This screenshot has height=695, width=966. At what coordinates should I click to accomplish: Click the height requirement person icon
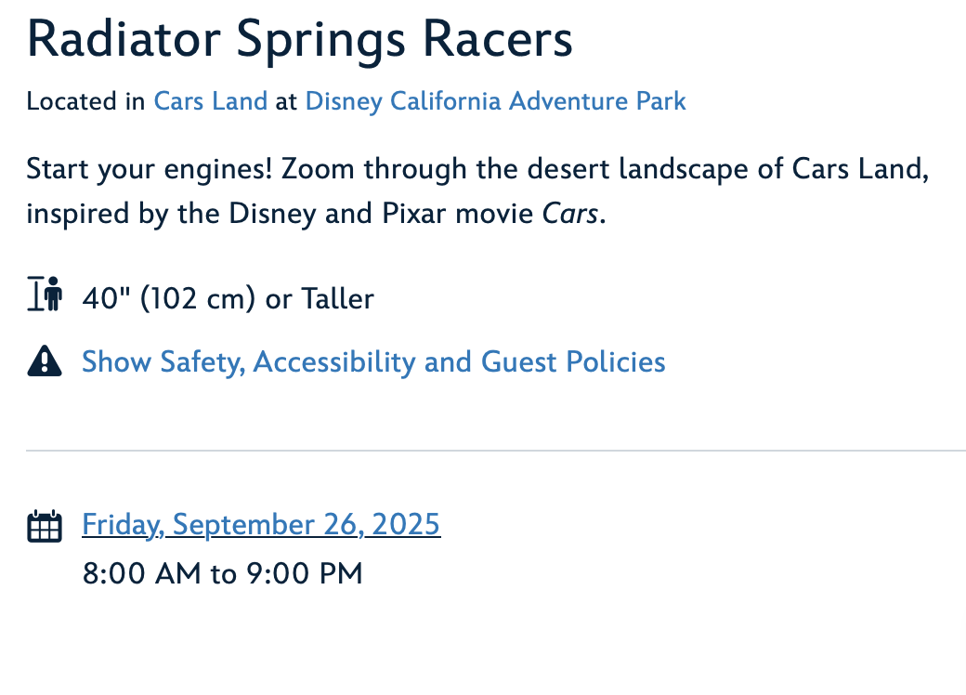tap(45, 294)
